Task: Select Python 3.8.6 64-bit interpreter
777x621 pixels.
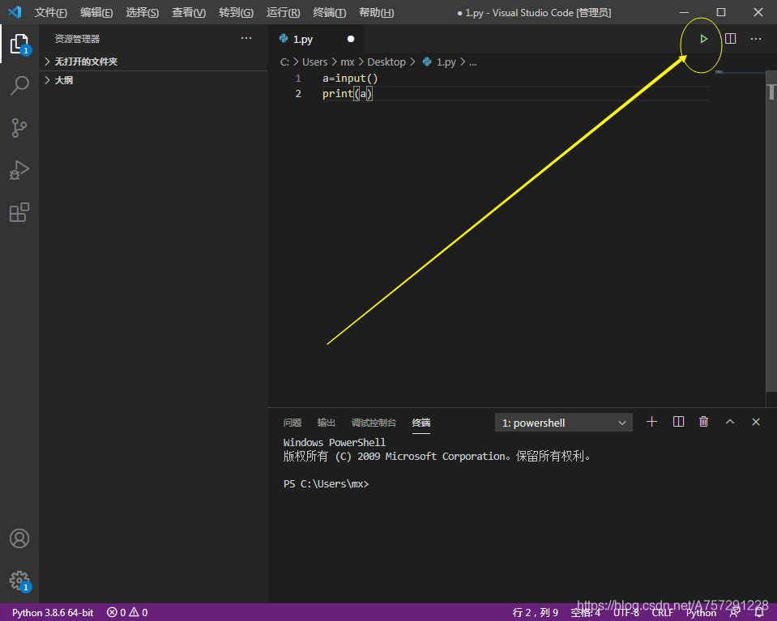Action: point(53,613)
